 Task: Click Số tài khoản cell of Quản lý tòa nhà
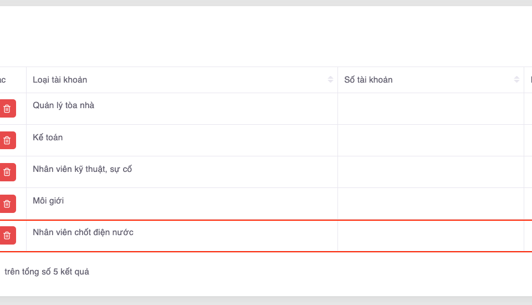(x=431, y=109)
